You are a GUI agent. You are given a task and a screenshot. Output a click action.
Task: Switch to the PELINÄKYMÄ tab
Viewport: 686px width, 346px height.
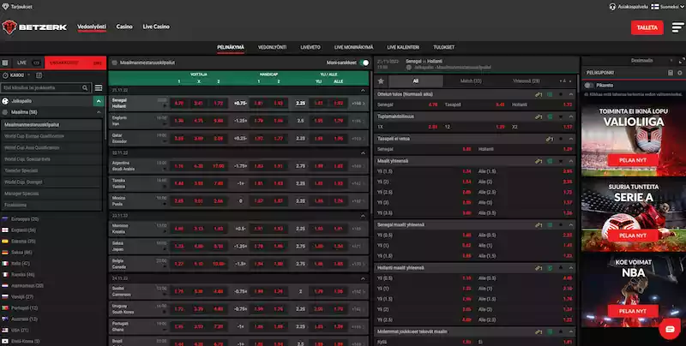point(231,47)
